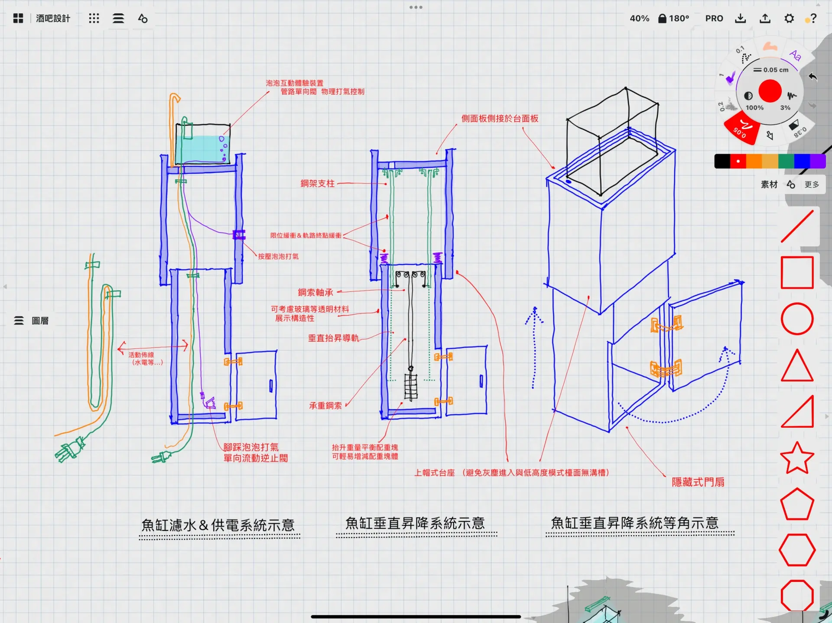Select the purple marker tool on wheel
Image resolution: width=832 pixels, height=623 pixels.
point(730,77)
